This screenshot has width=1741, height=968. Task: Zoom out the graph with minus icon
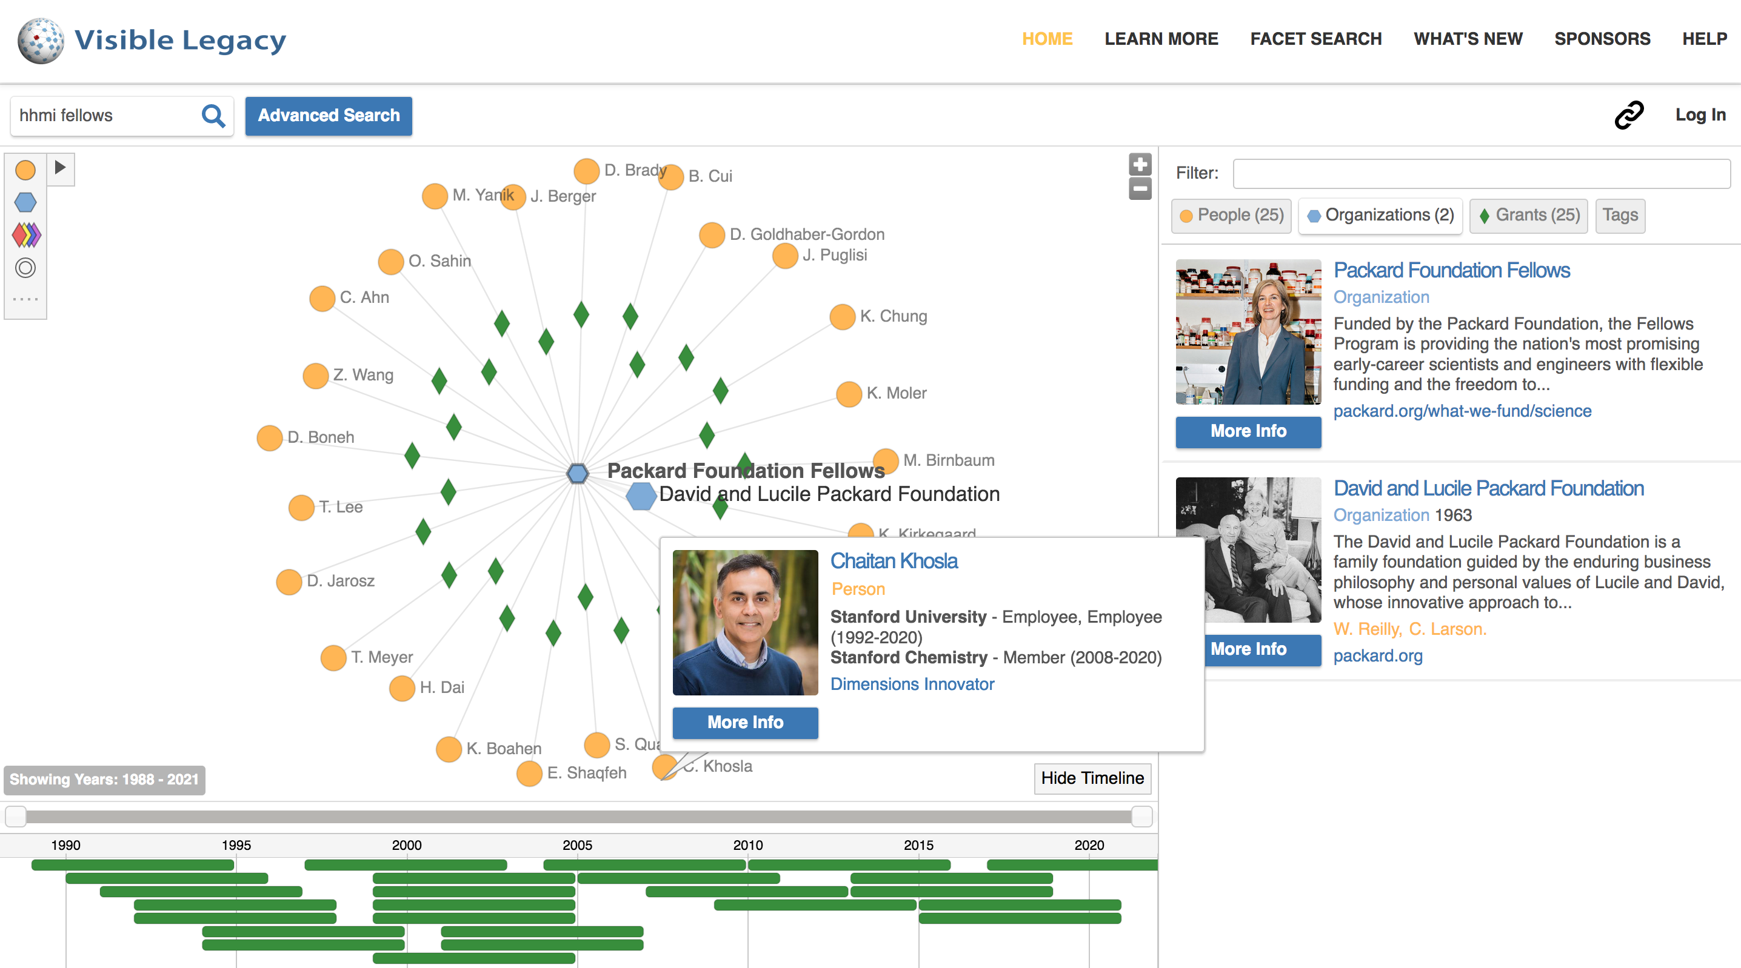click(x=1140, y=188)
